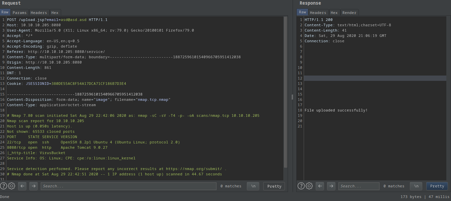The image size is (451, 201).
Task: Click the Request panel help icon
Action: pyautogui.click(x=3, y=186)
